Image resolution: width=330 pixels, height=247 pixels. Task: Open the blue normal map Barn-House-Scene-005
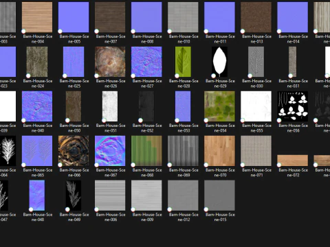click(x=74, y=17)
